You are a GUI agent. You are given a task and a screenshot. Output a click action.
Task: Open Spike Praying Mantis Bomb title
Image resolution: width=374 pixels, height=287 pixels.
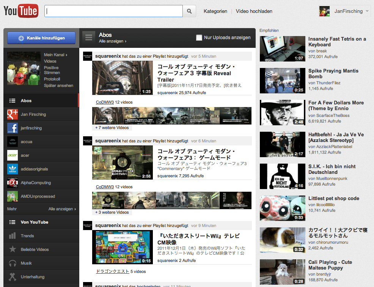[x=333, y=74]
